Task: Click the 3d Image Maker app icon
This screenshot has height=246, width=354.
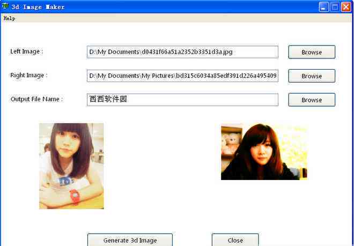Action: [x=5, y=6]
